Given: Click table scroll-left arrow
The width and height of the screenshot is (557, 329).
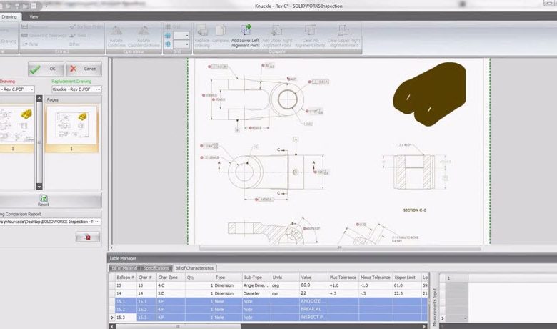Looking at the screenshot, I should click(x=112, y=326).
